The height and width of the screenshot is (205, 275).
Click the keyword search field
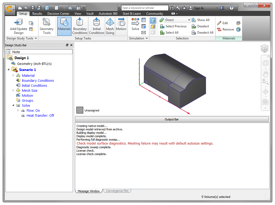(144, 8)
